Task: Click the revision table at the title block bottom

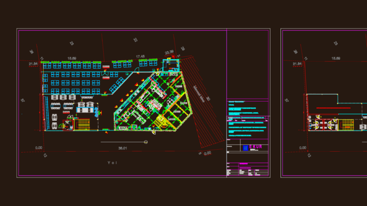Action: [x=248, y=173]
